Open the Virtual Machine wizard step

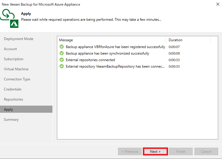point(16,69)
